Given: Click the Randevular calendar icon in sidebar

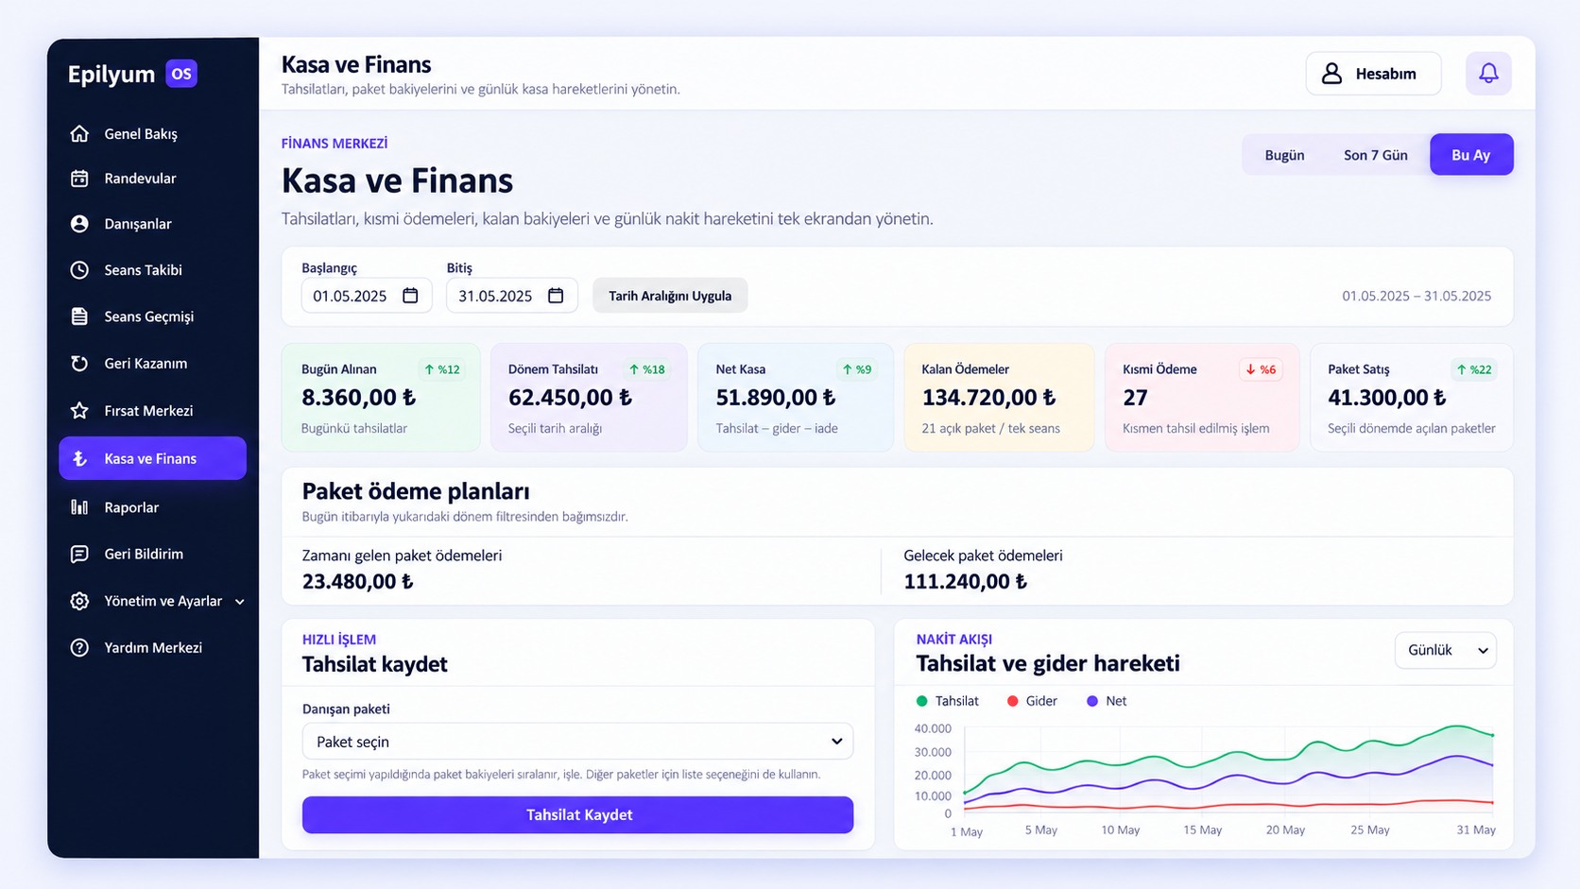Looking at the screenshot, I should click(x=79, y=179).
